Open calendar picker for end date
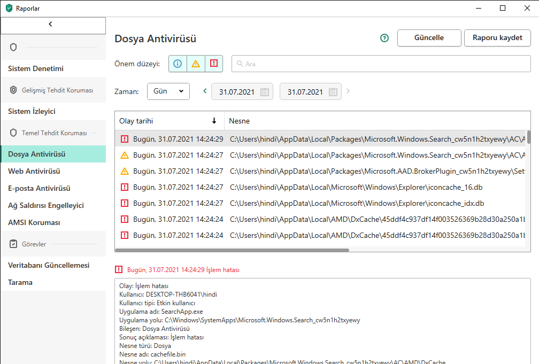Screen dimensions: 539x364 [333, 92]
